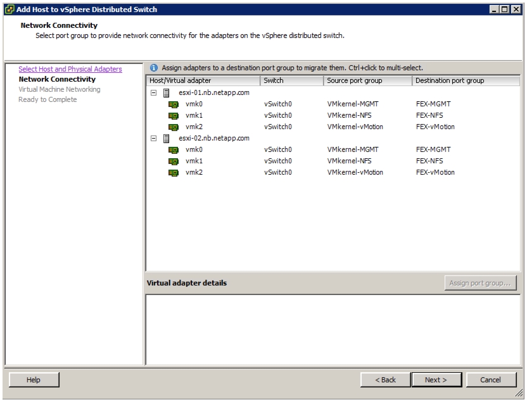Sort by the Switch column header
The height and width of the screenshot is (414, 527).
[x=292, y=80]
